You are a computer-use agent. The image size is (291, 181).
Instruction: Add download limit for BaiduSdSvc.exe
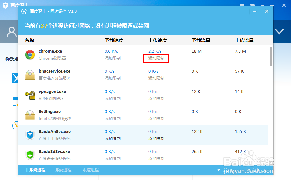113,159
